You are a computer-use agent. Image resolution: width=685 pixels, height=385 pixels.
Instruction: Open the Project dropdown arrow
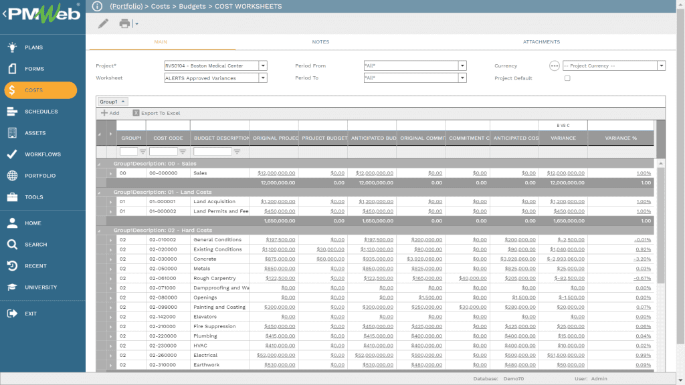263,66
